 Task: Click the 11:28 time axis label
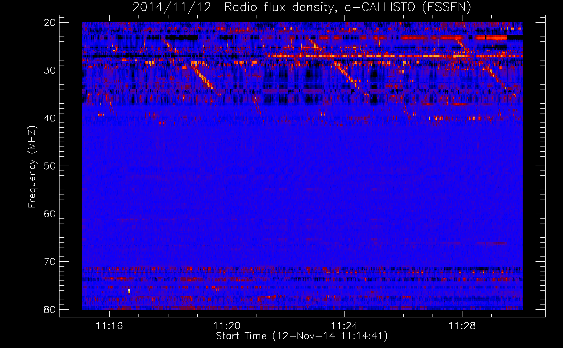pyautogui.click(x=462, y=326)
